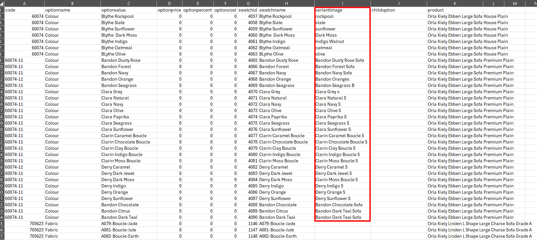537x240 pixels.
Task: Click swatchid cell containing 1146
Action: [x=248, y=223]
